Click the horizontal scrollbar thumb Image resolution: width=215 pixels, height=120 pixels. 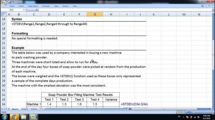[164, 109]
